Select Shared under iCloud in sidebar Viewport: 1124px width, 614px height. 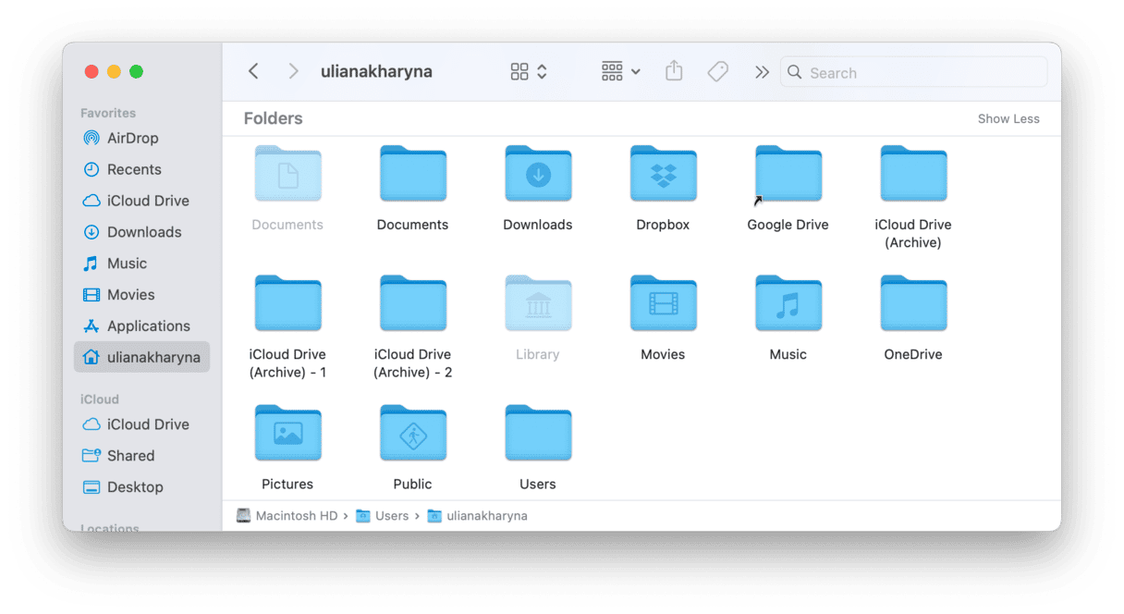point(130,455)
